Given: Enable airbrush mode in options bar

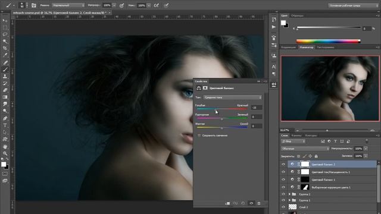Looking at the screenshot, I should (157, 5).
